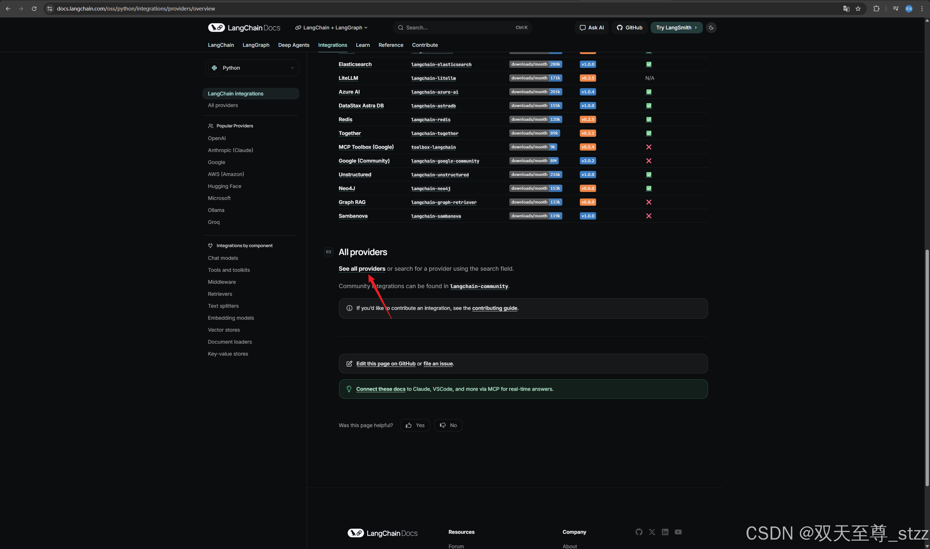Bookmark this page with the star icon

click(x=858, y=8)
